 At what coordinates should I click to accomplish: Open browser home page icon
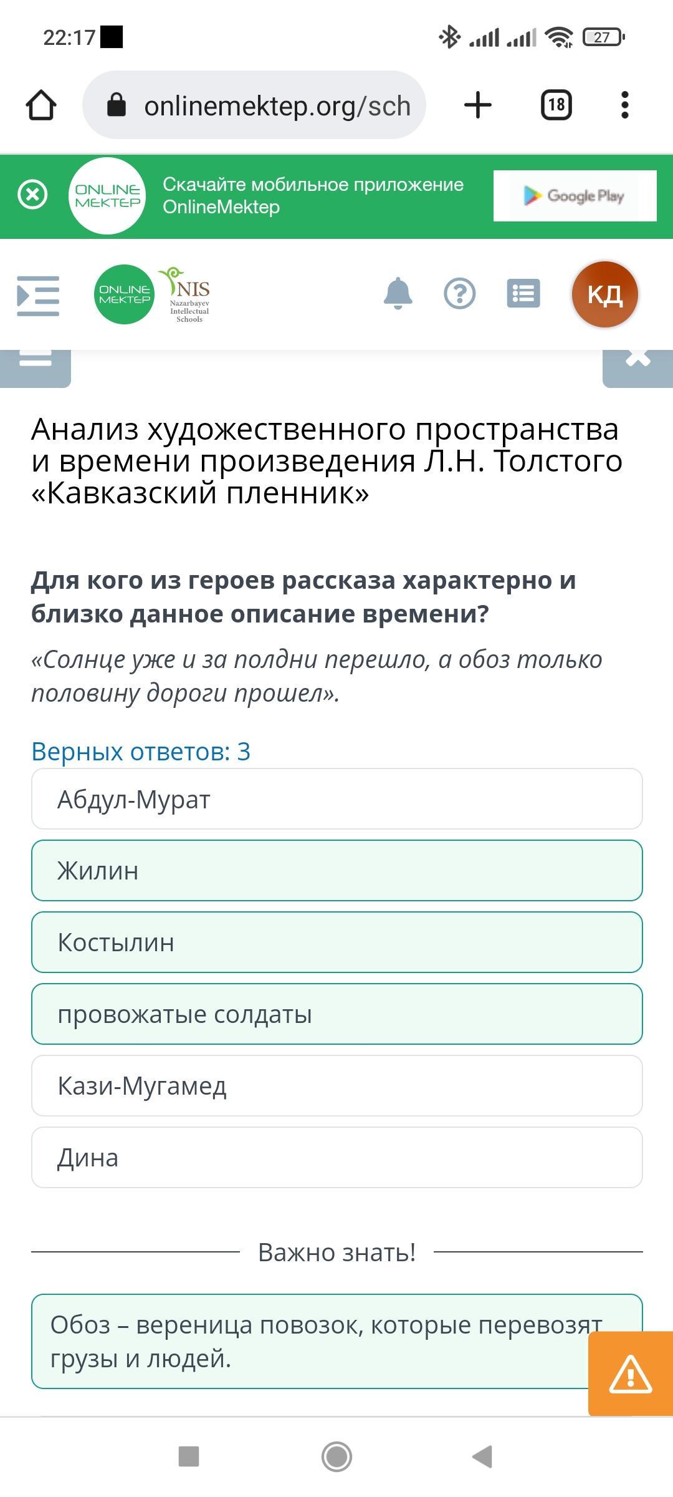pos(41,105)
